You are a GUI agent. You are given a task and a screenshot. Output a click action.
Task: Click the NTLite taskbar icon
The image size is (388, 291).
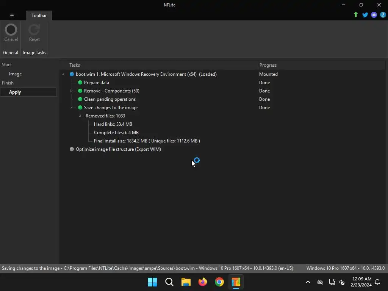(236, 282)
